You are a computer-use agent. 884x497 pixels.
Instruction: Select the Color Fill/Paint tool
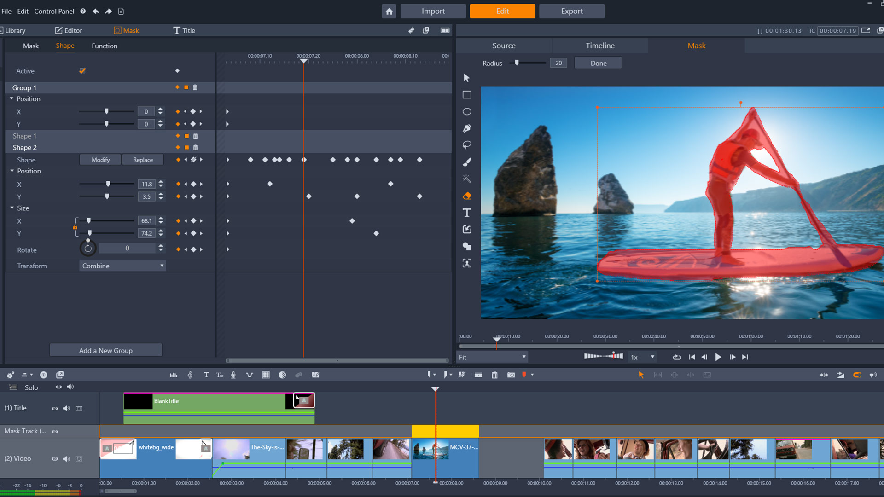(x=467, y=196)
